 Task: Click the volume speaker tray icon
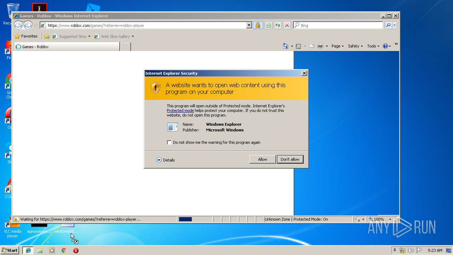point(411,250)
